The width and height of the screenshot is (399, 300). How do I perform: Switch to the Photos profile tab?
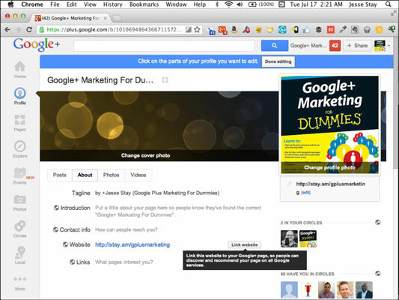[112, 175]
